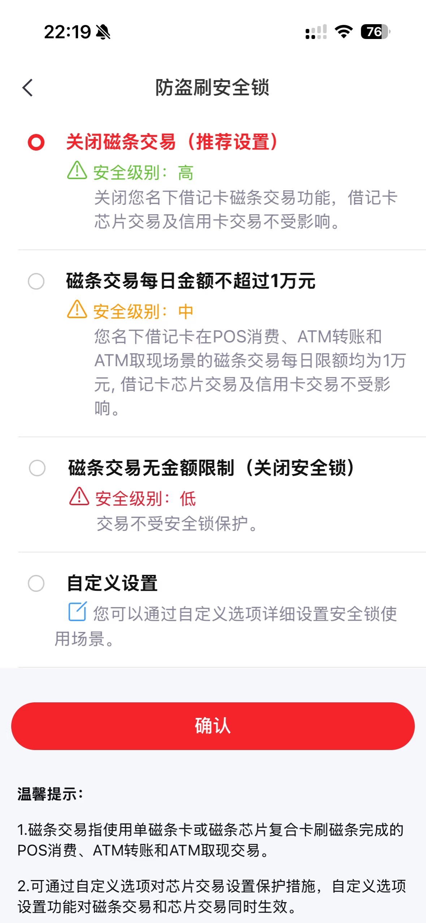Select the 自定义设置 radio button

coord(36,583)
